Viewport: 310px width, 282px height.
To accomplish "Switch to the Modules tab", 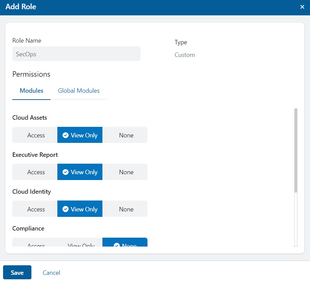I will 31,91.
